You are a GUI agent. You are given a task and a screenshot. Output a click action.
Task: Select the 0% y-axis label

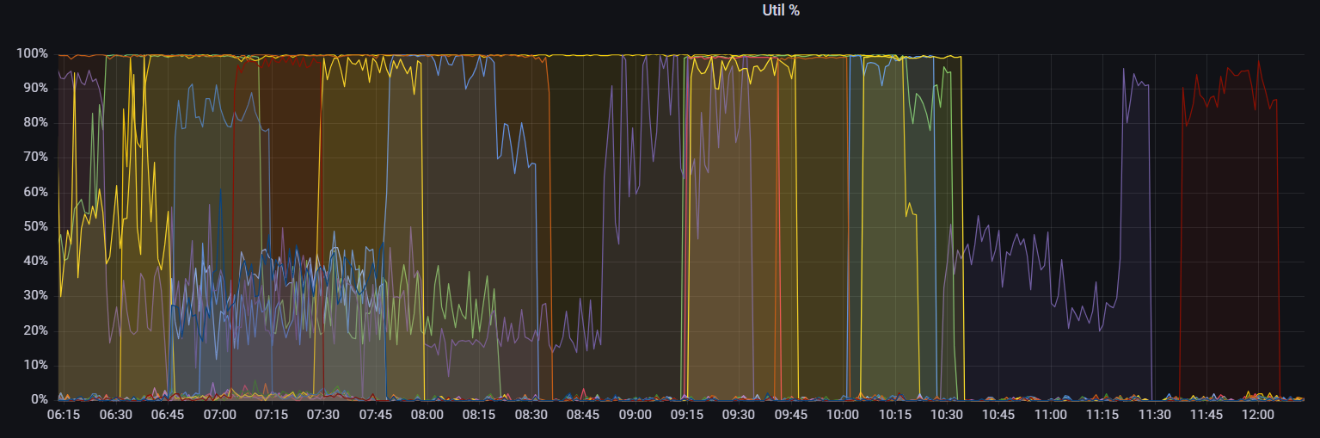tap(39, 399)
